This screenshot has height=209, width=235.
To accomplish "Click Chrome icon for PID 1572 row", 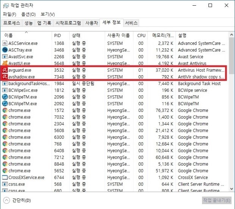I will point(5,110).
